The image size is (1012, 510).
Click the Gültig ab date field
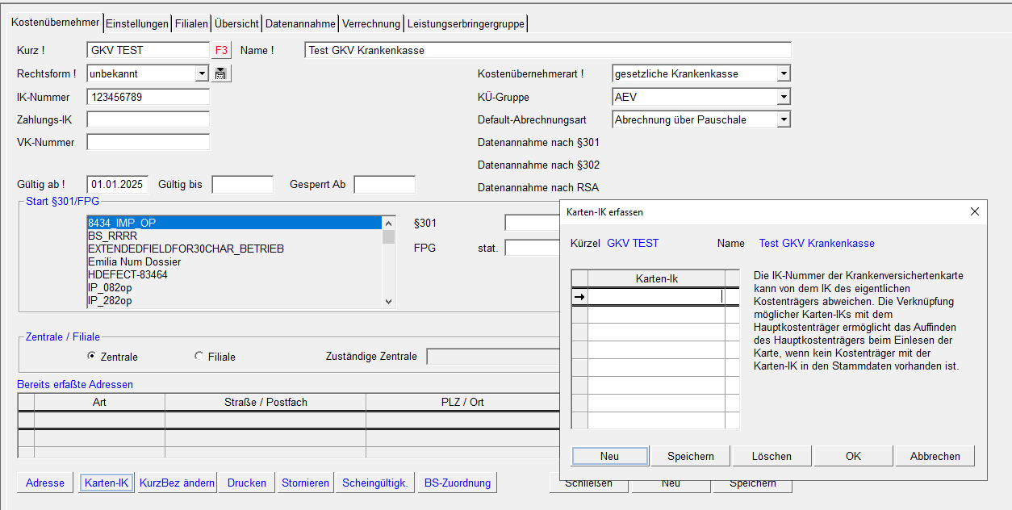tap(118, 184)
